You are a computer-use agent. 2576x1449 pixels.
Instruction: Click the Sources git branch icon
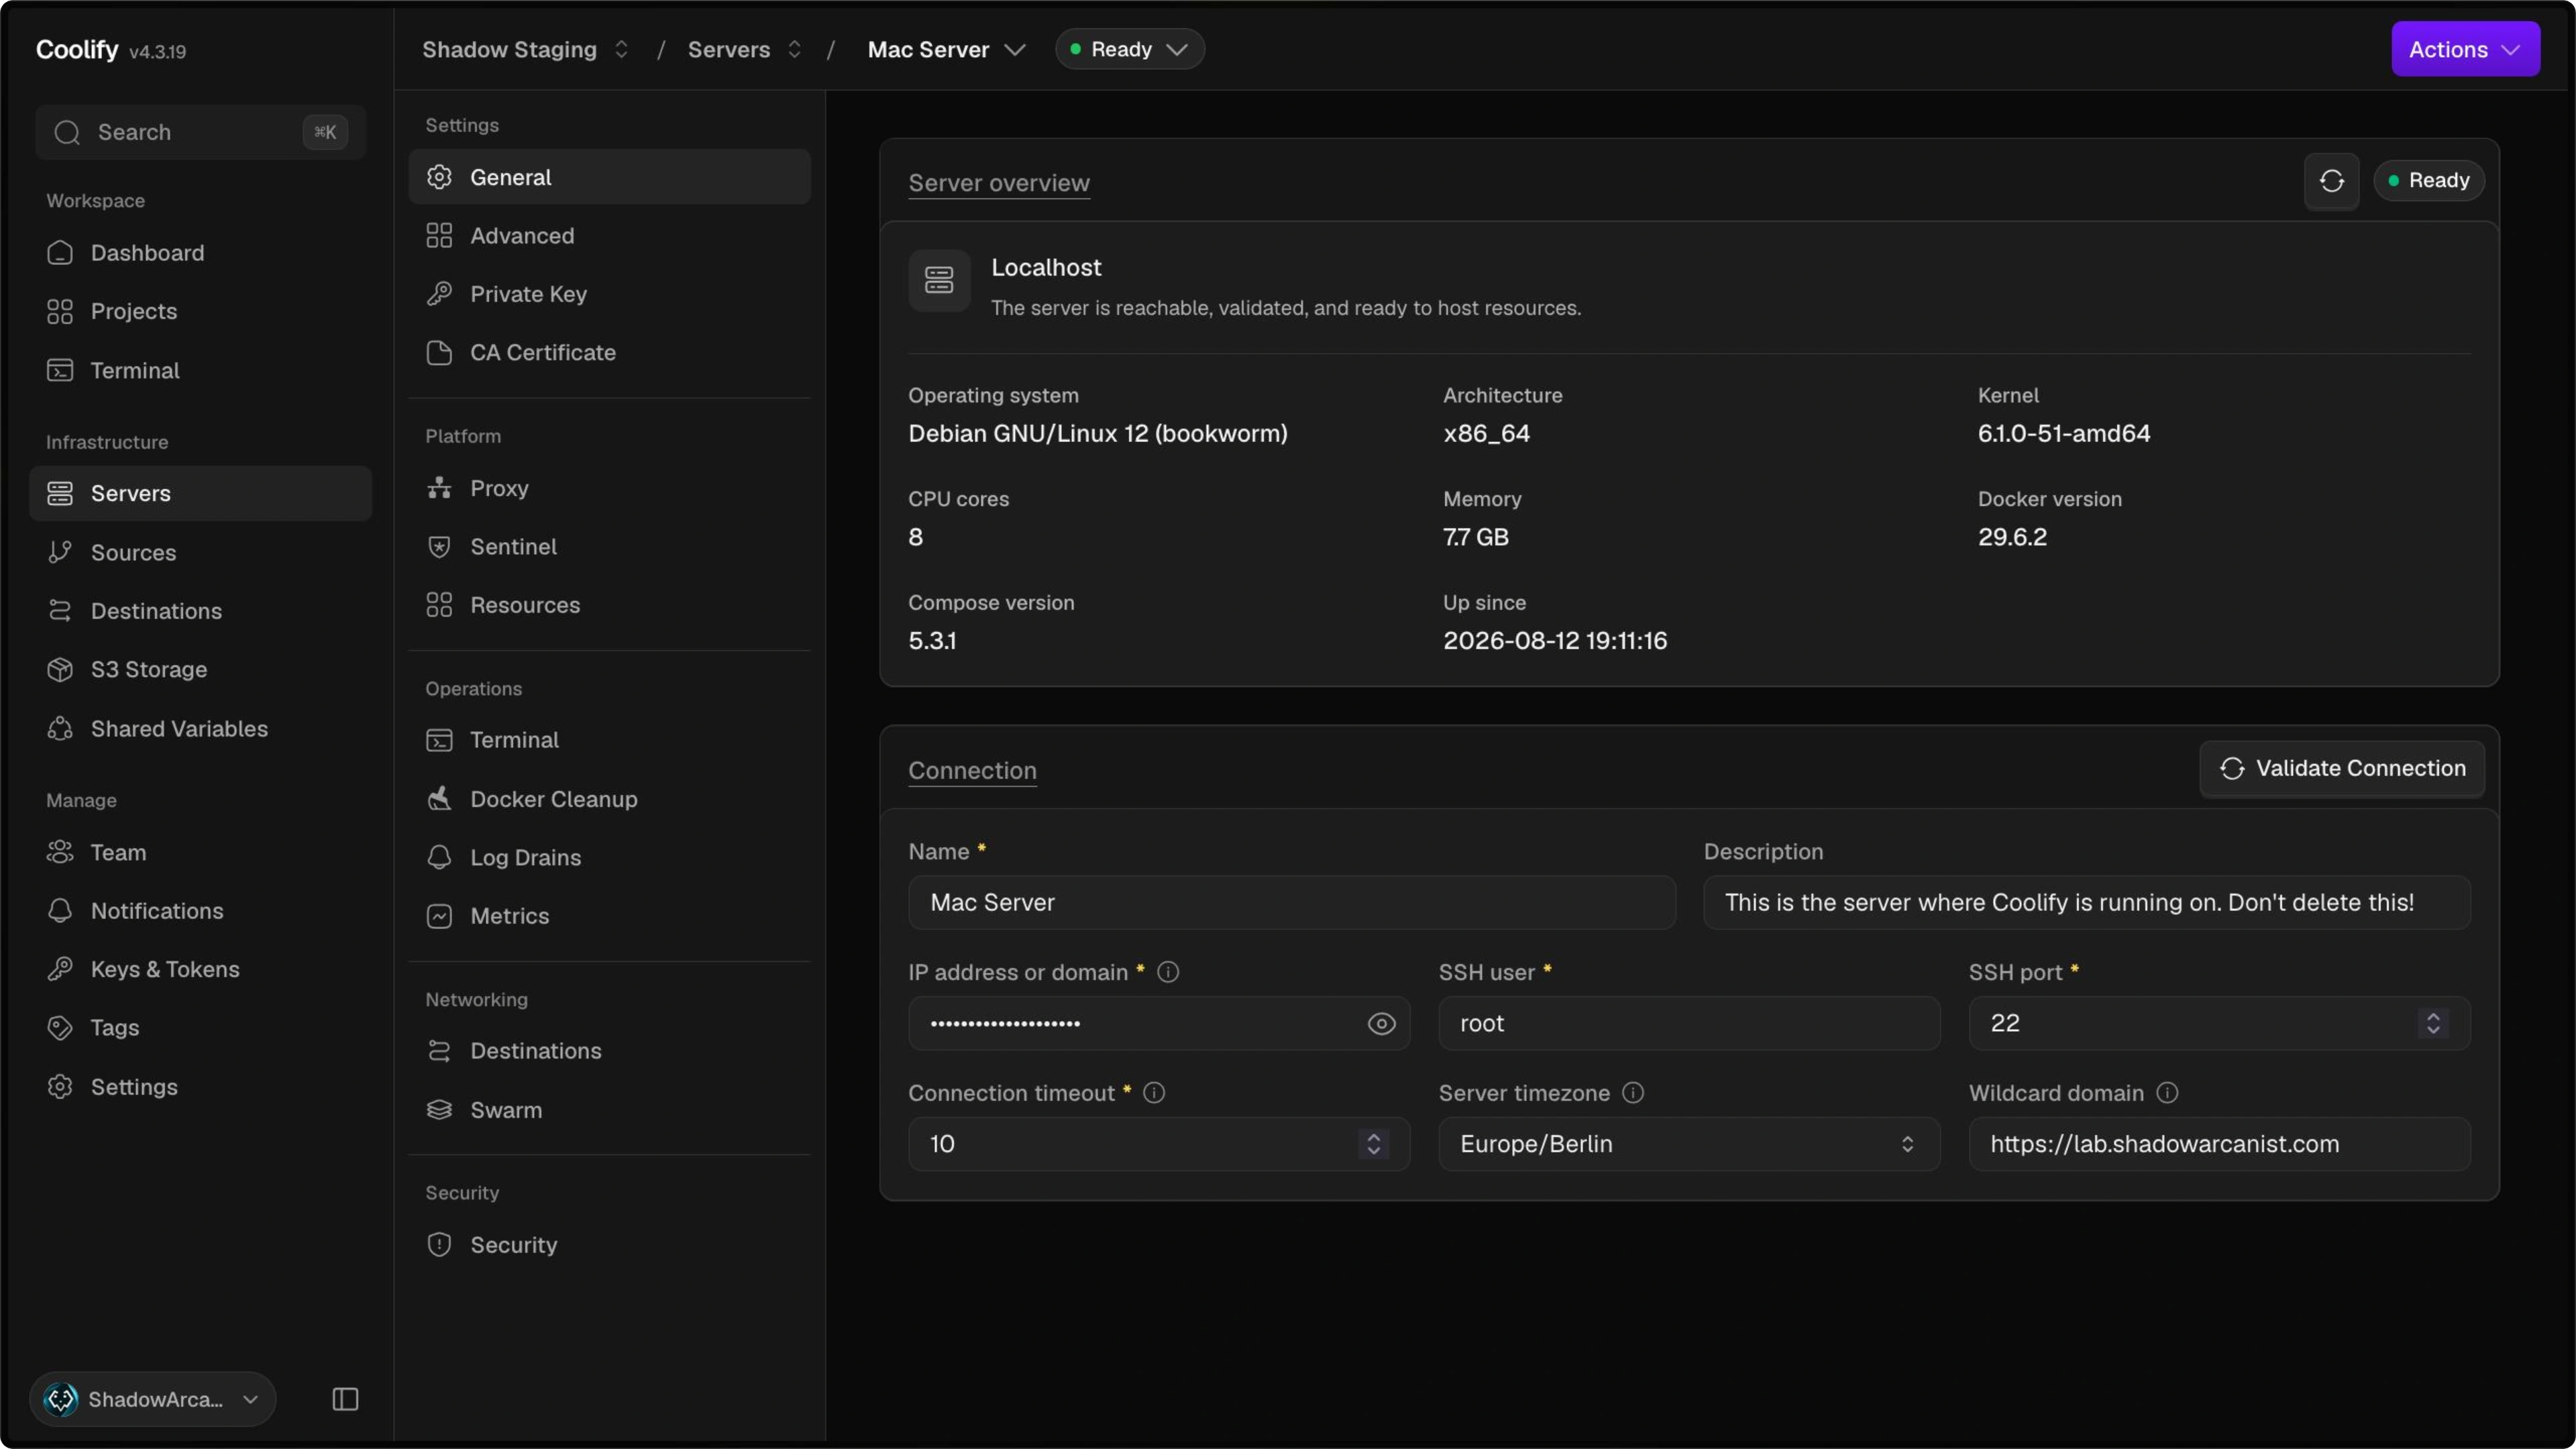click(x=60, y=552)
